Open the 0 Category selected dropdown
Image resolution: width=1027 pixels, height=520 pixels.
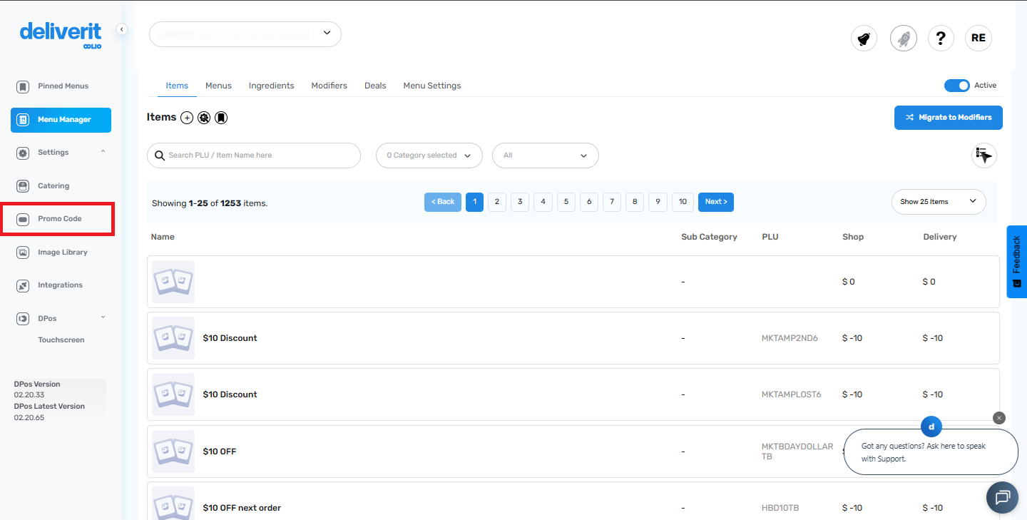point(429,155)
